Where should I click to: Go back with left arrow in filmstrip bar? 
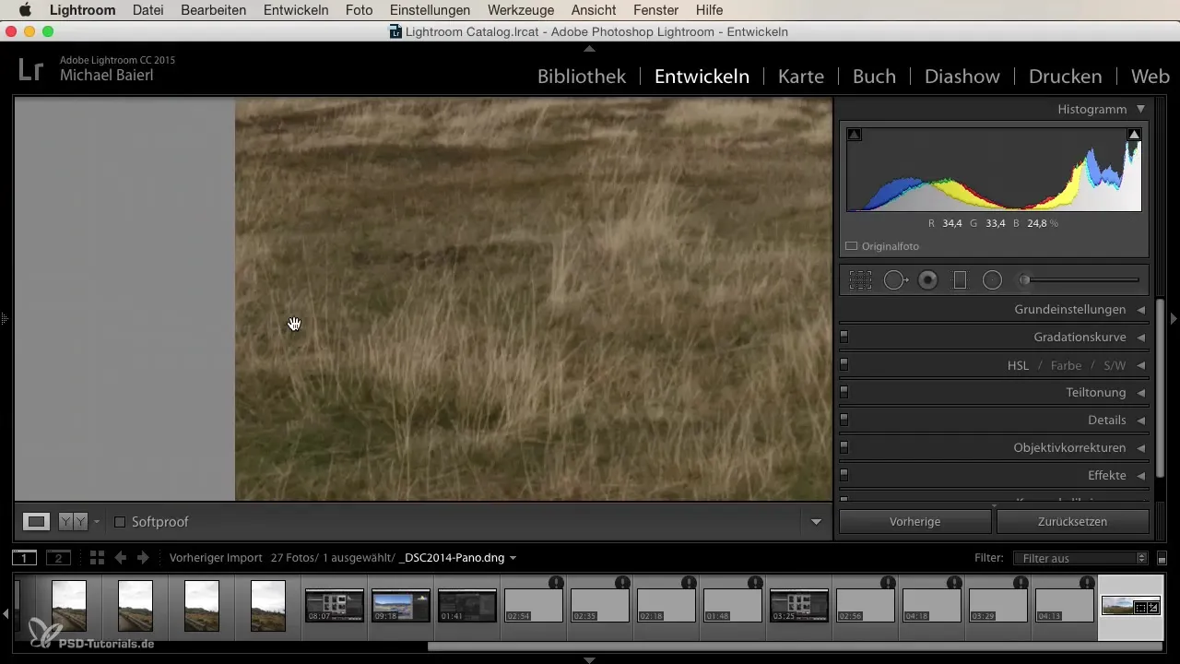coord(121,558)
